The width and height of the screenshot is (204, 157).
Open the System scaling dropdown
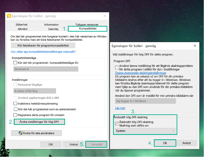click(x=145, y=131)
